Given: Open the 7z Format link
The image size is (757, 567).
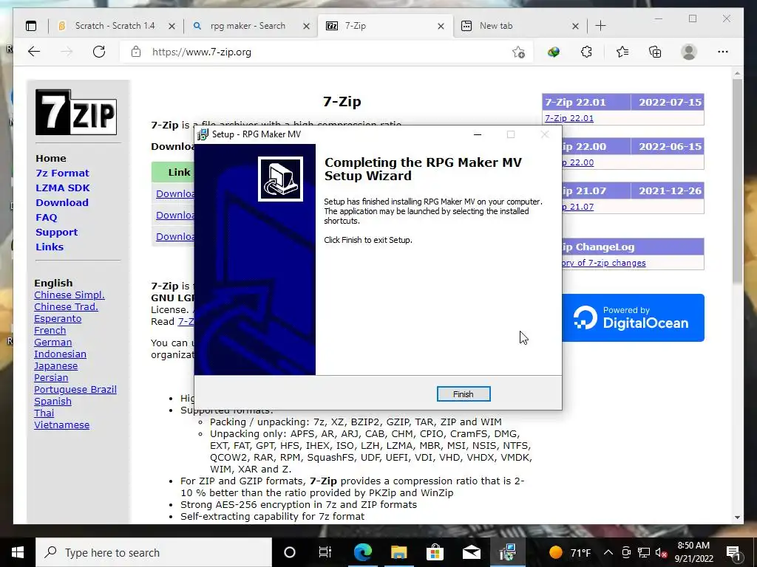Looking at the screenshot, I should (62, 173).
